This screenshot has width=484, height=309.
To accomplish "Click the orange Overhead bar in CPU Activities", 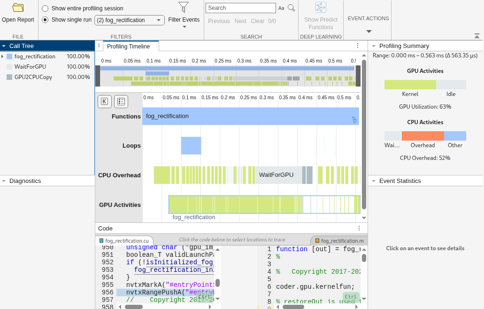I will [x=423, y=136].
